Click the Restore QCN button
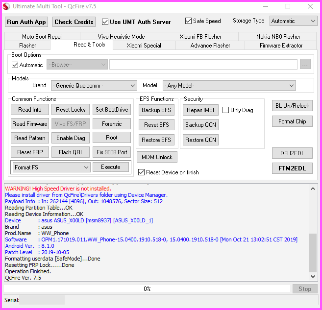This screenshot has height=310, width=322. [200, 140]
